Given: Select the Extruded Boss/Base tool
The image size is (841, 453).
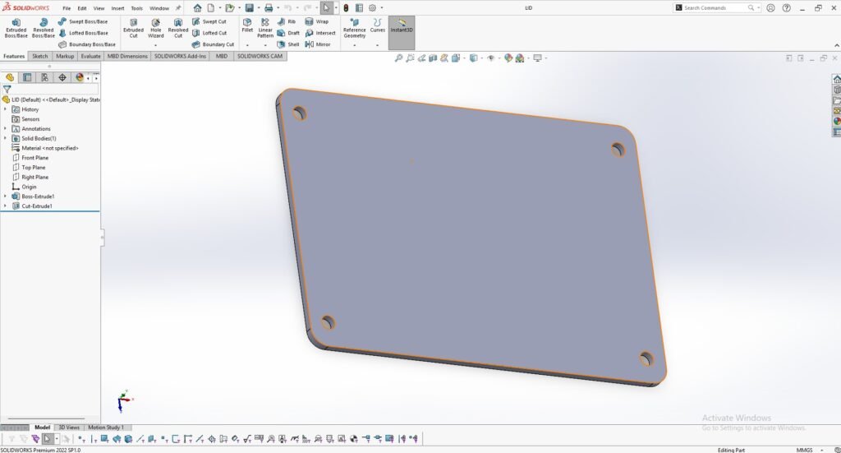Looking at the screenshot, I should pyautogui.click(x=16, y=28).
